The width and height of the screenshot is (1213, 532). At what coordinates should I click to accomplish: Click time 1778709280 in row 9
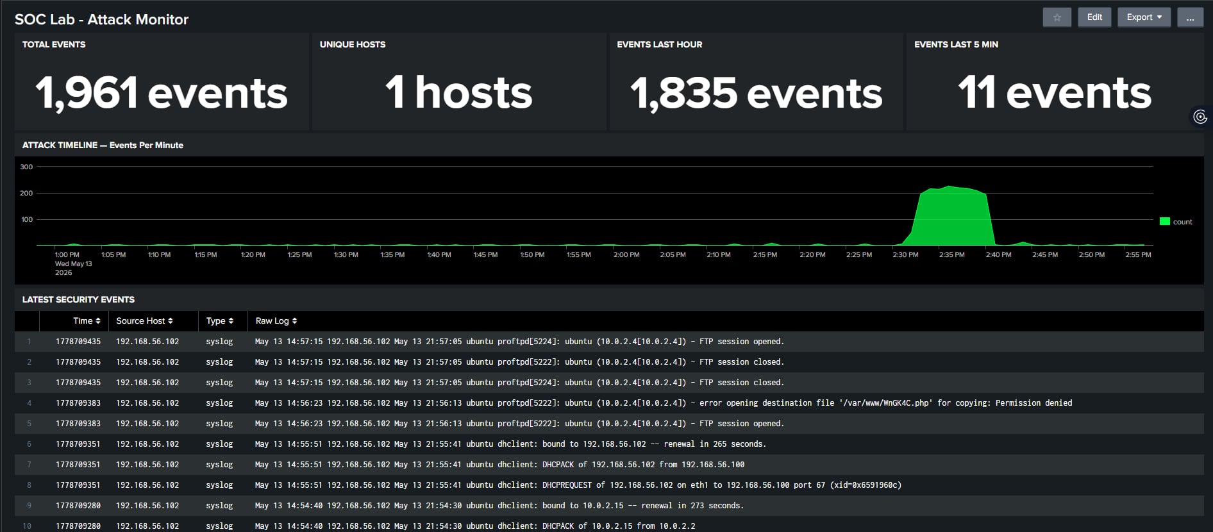78,506
